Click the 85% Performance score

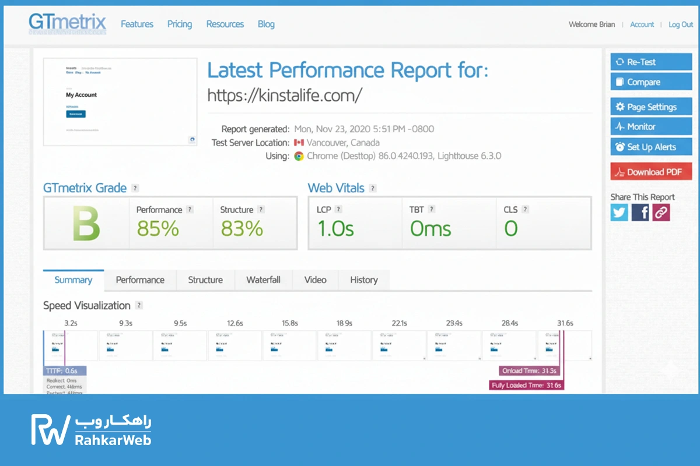[157, 228]
